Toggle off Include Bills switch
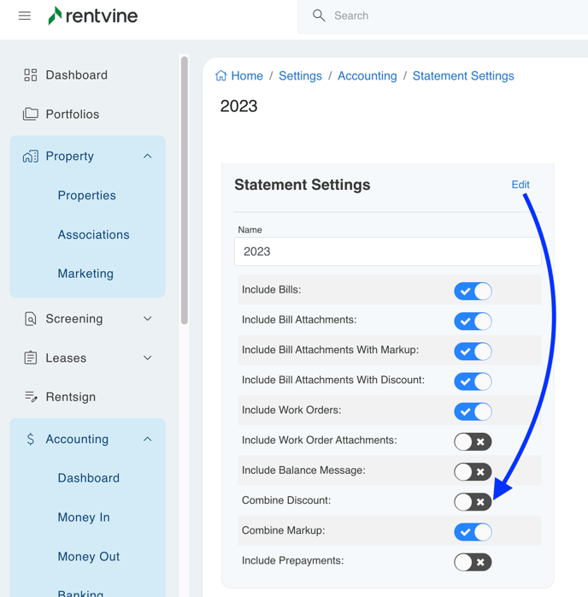Screen dimensions: 588x597 pos(473,292)
